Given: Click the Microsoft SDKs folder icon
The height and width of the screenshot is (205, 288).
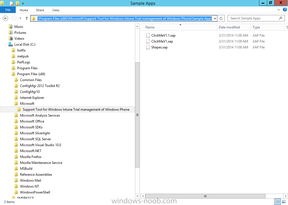Looking at the screenshot, I should (x=16, y=127).
